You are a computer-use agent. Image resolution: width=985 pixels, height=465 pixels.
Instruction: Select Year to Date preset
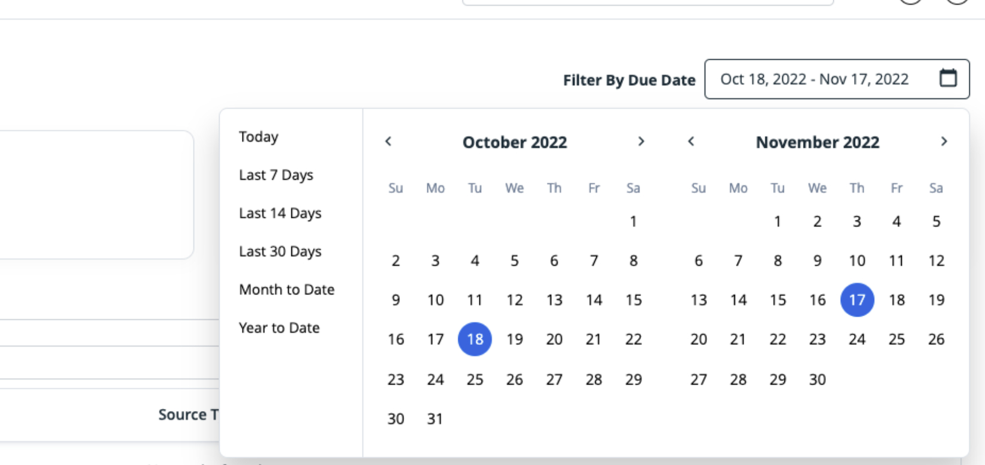coord(279,328)
